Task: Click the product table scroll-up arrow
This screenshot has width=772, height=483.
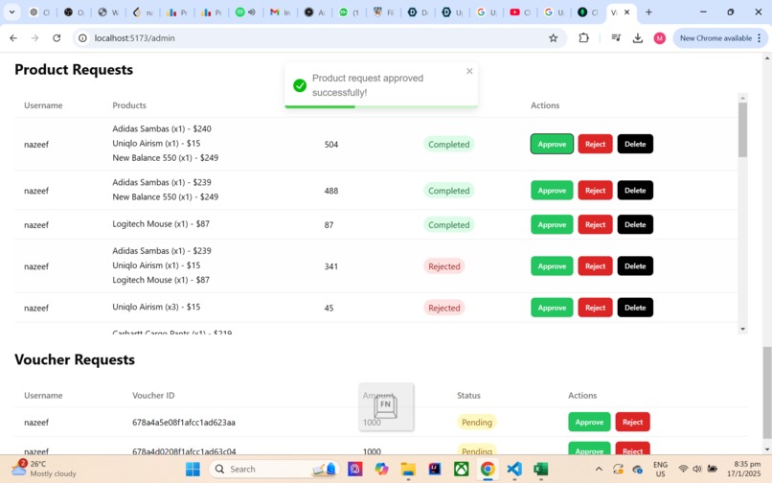Action: (742, 97)
